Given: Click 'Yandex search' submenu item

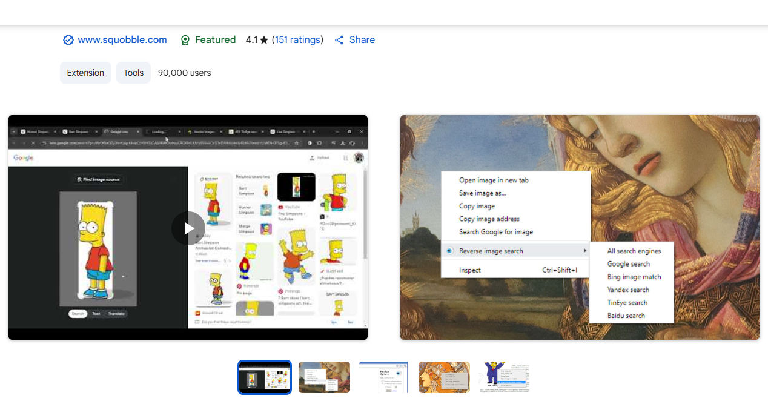Looking at the screenshot, I should point(628,290).
